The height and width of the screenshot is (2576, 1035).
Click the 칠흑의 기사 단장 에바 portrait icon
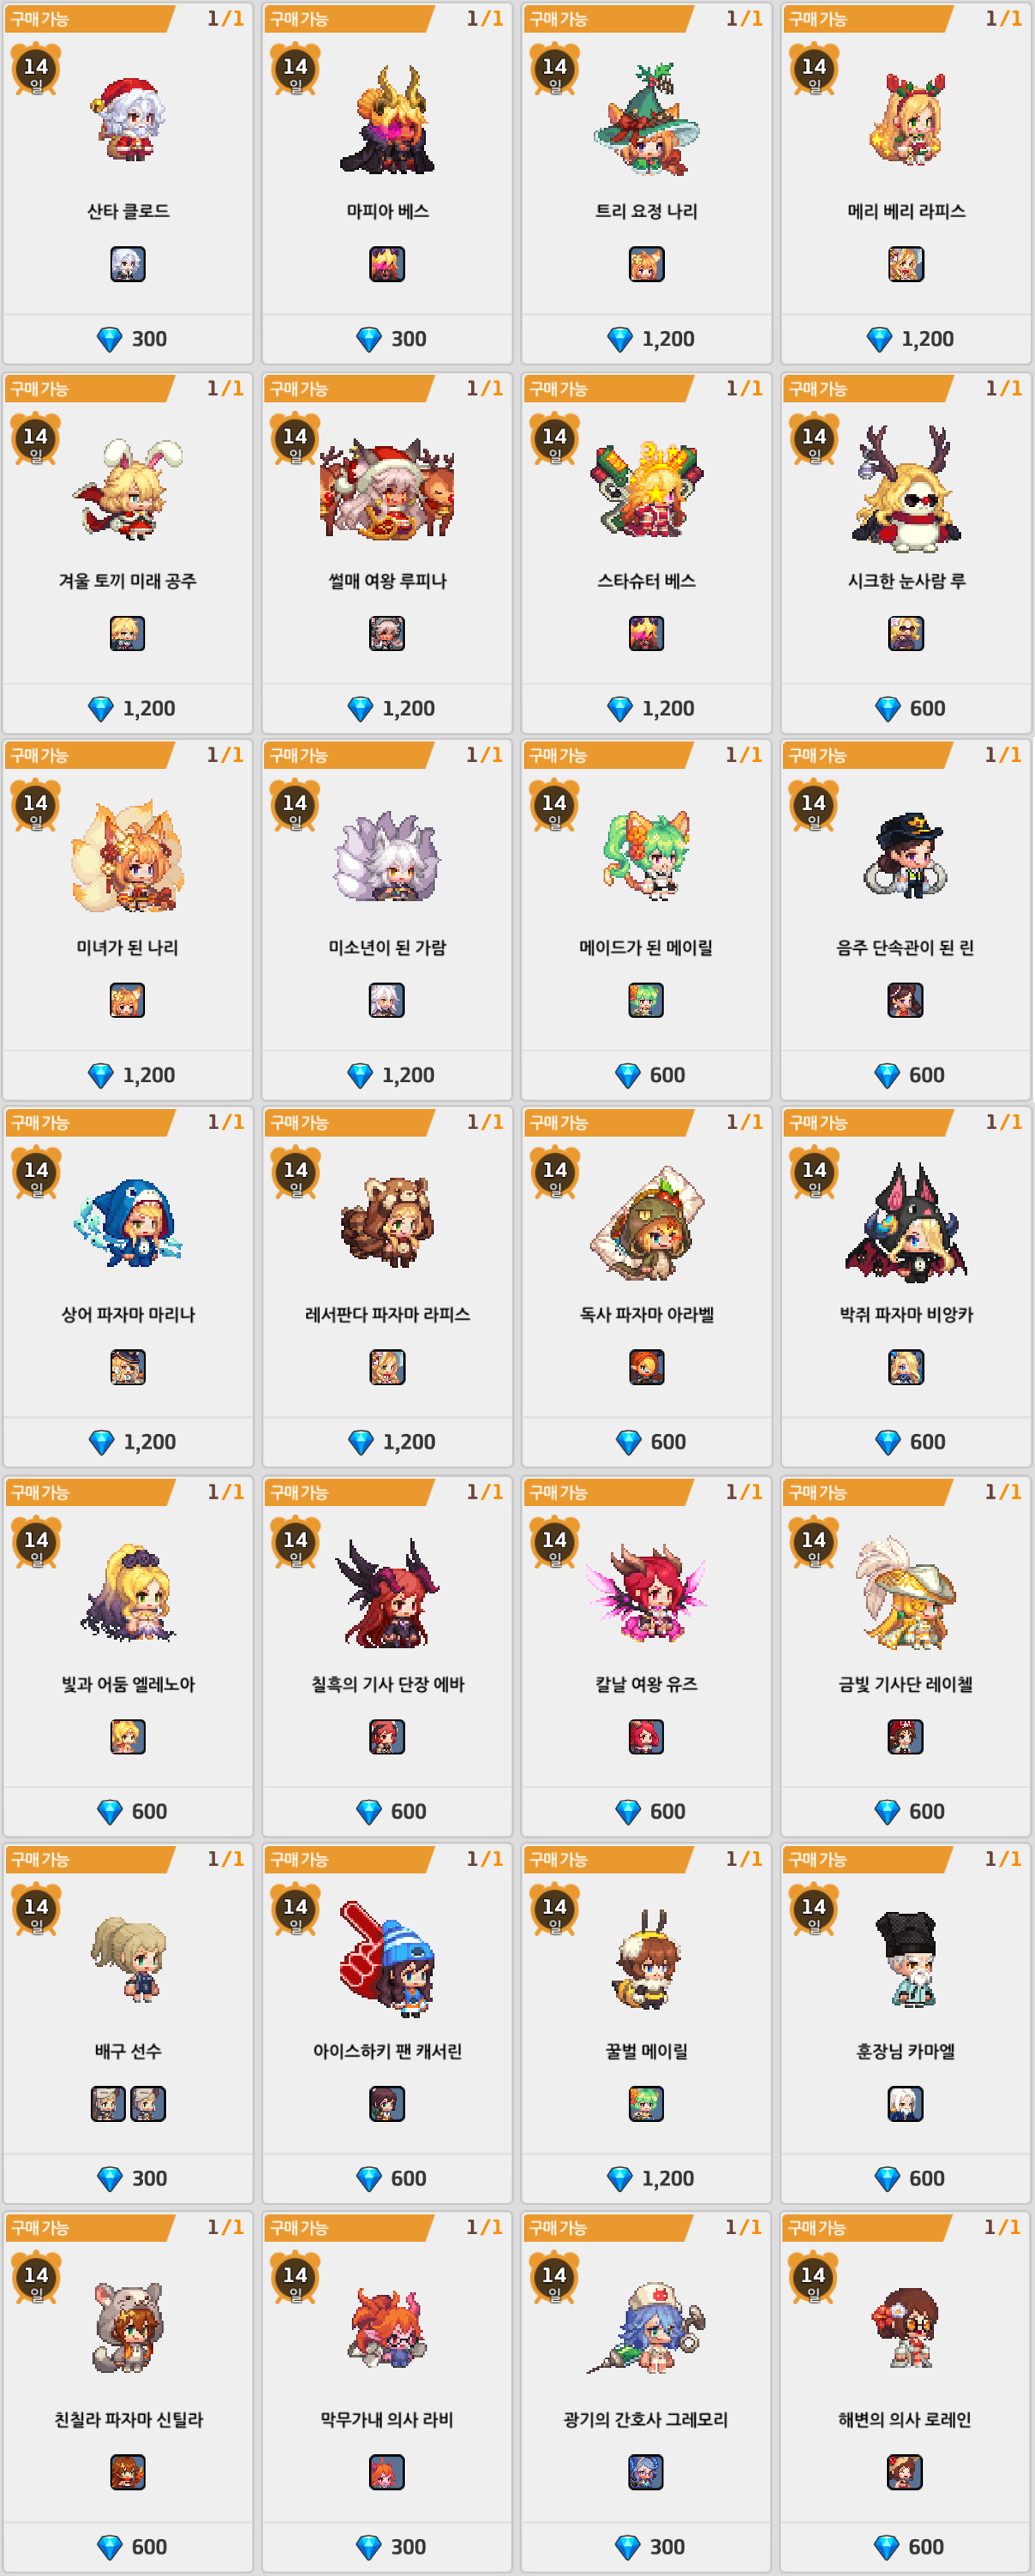387,1737
